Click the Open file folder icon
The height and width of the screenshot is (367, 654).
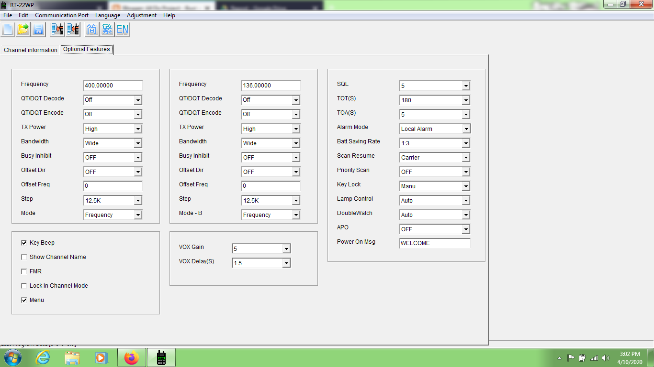[23, 29]
